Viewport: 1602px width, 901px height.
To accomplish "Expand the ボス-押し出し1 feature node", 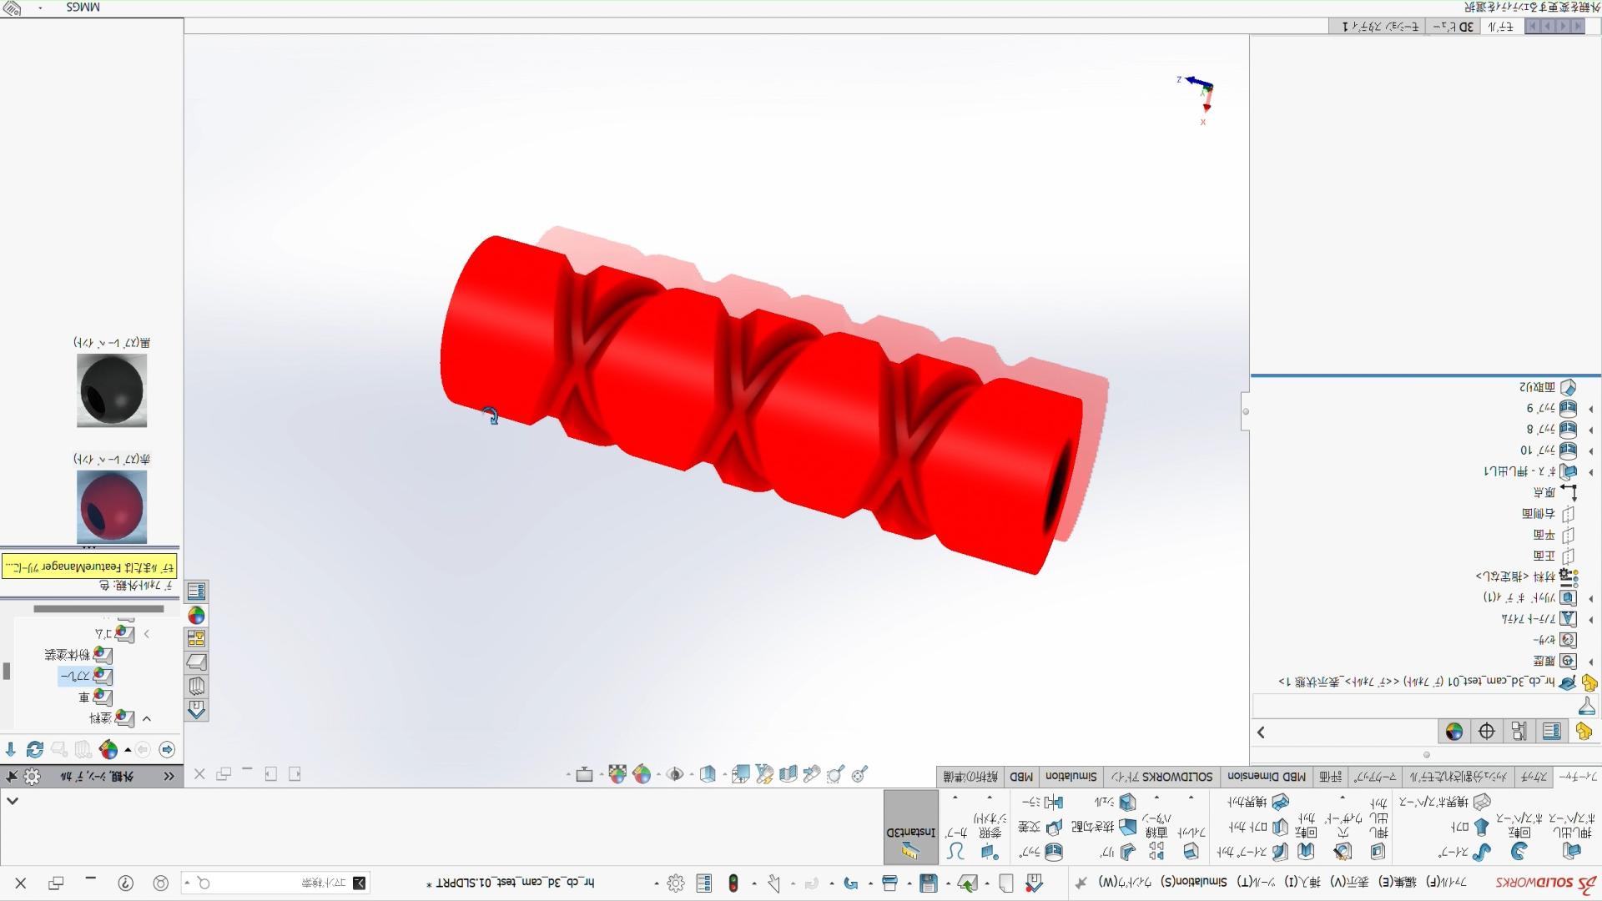I will [x=1590, y=472].
